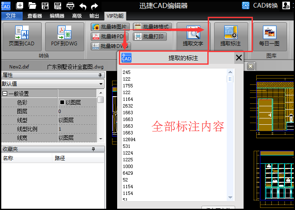Select the value 1000 in the list
Image resolution: width=295 pixels, height=210 pixels.
[x=128, y=166]
